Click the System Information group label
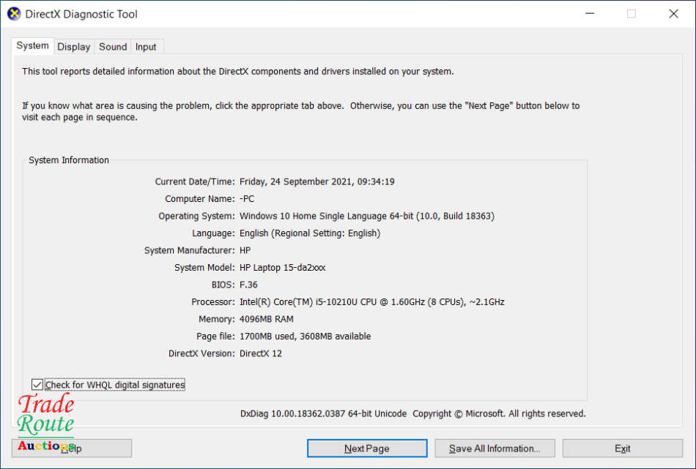The width and height of the screenshot is (696, 469). click(69, 160)
